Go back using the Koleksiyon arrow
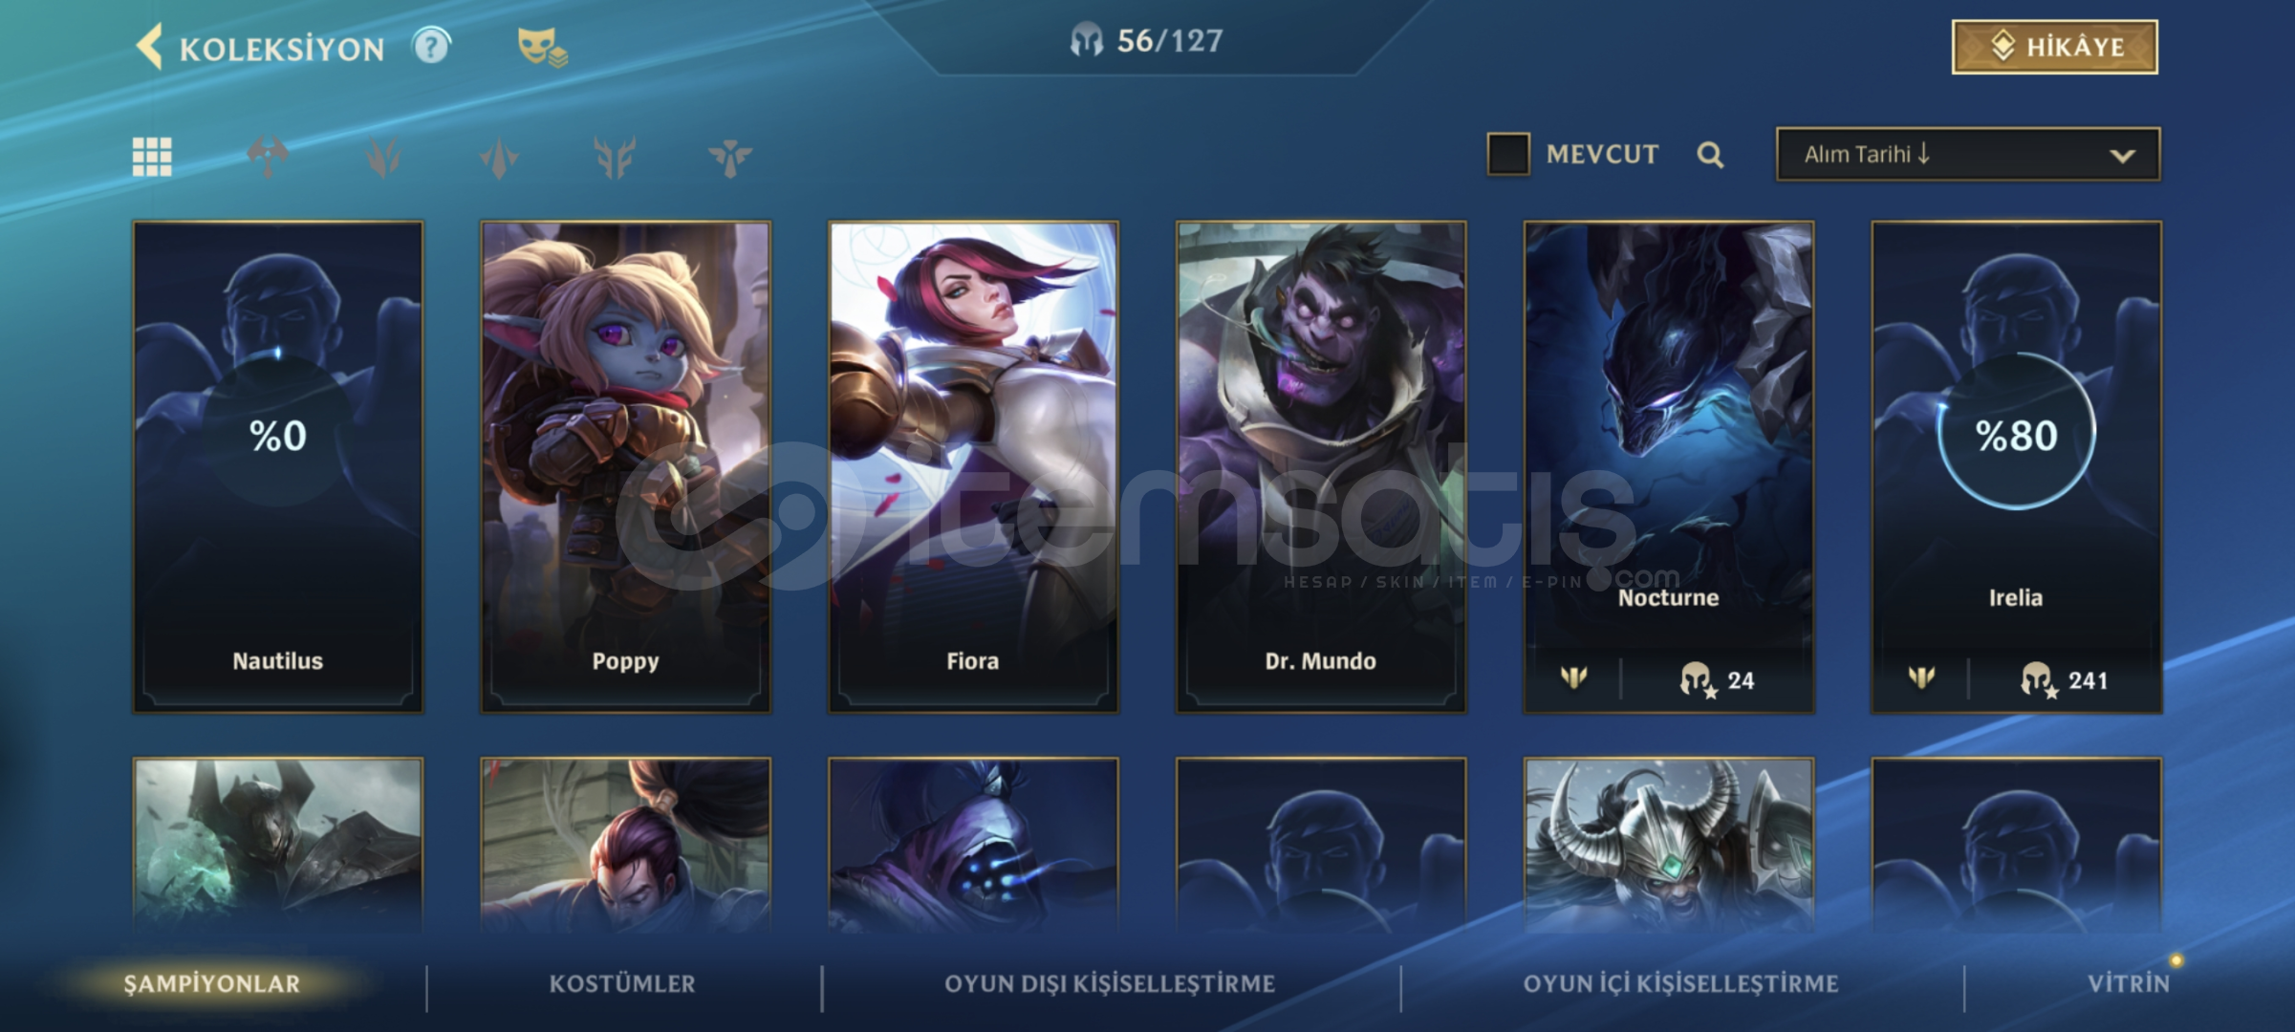2295x1032 pixels. click(149, 47)
